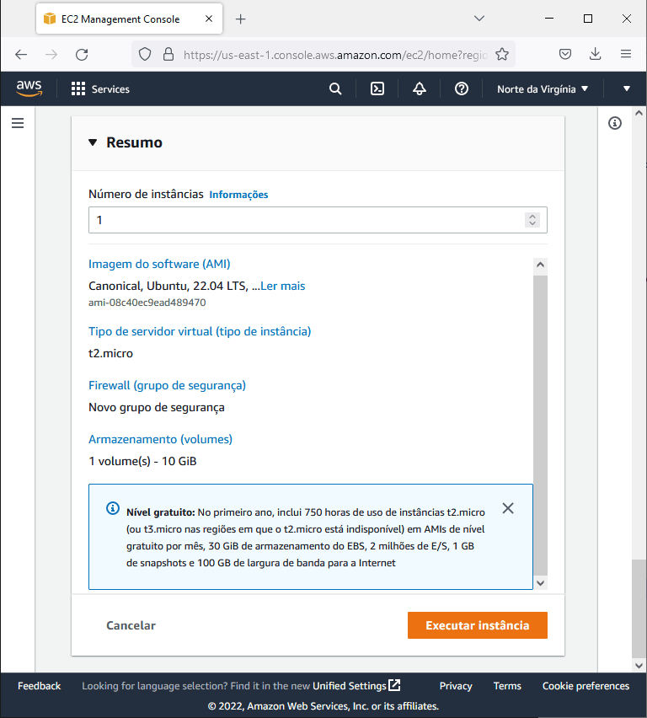Adjust the number of instances stepper
The width and height of the screenshot is (647, 718).
pyautogui.click(x=532, y=220)
